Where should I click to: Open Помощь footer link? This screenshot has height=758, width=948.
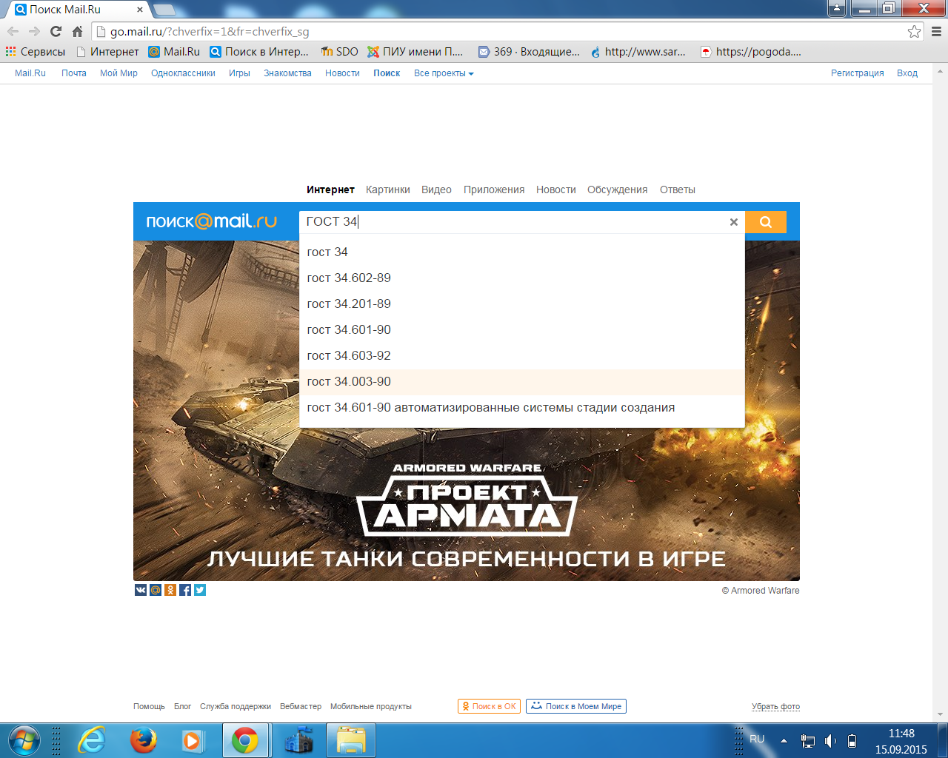(149, 706)
